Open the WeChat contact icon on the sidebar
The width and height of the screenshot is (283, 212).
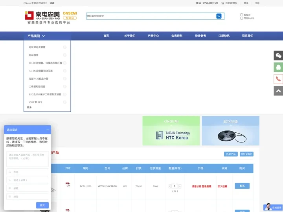point(278,55)
